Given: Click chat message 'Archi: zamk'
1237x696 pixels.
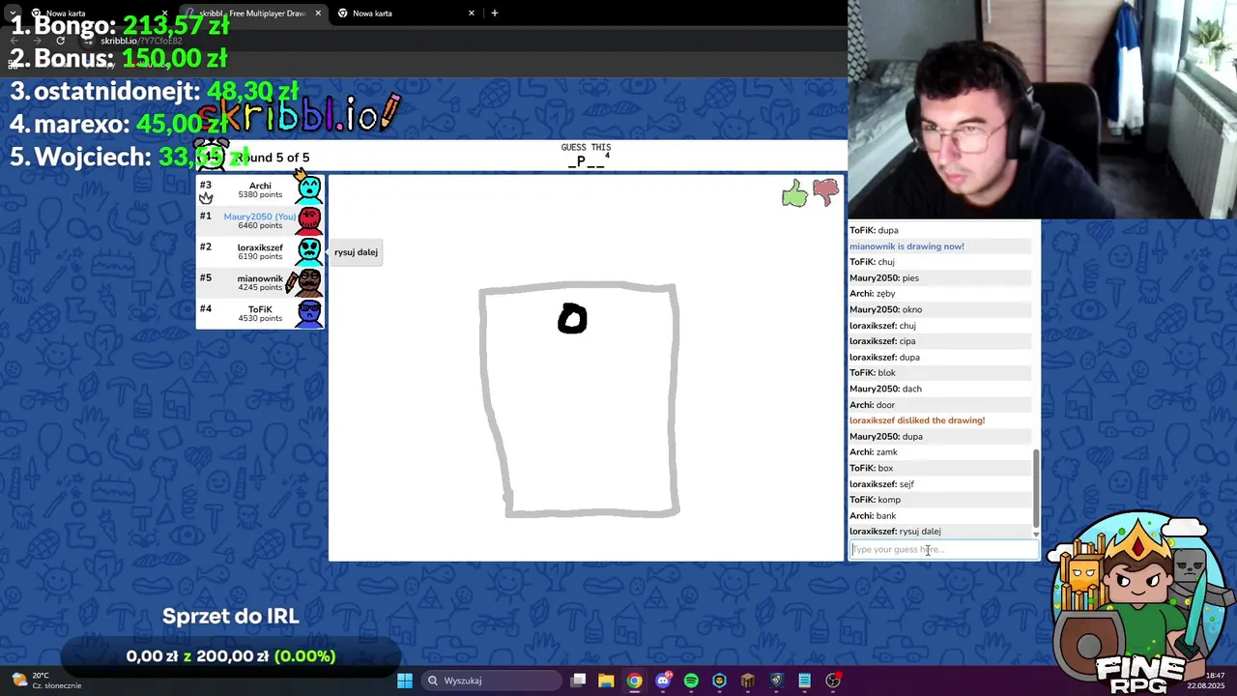Looking at the screenshot, I should [874, 452].
